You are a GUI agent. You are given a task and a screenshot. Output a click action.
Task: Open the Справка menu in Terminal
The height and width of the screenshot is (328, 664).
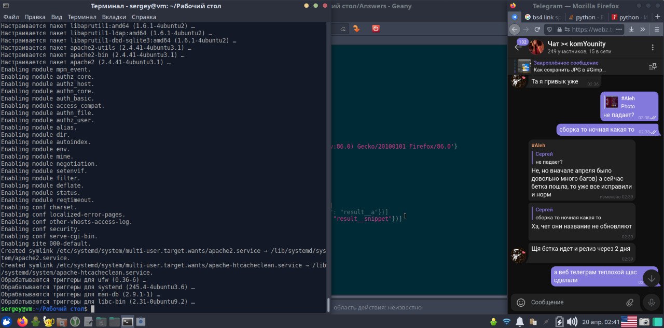(x=144, y=17)
